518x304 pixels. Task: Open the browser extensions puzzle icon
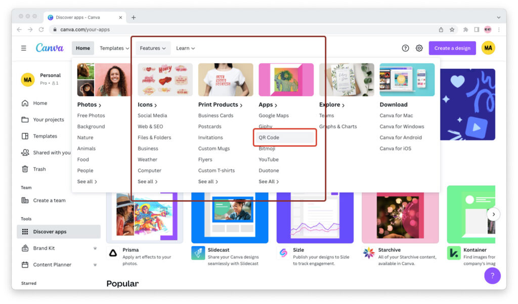465,29
